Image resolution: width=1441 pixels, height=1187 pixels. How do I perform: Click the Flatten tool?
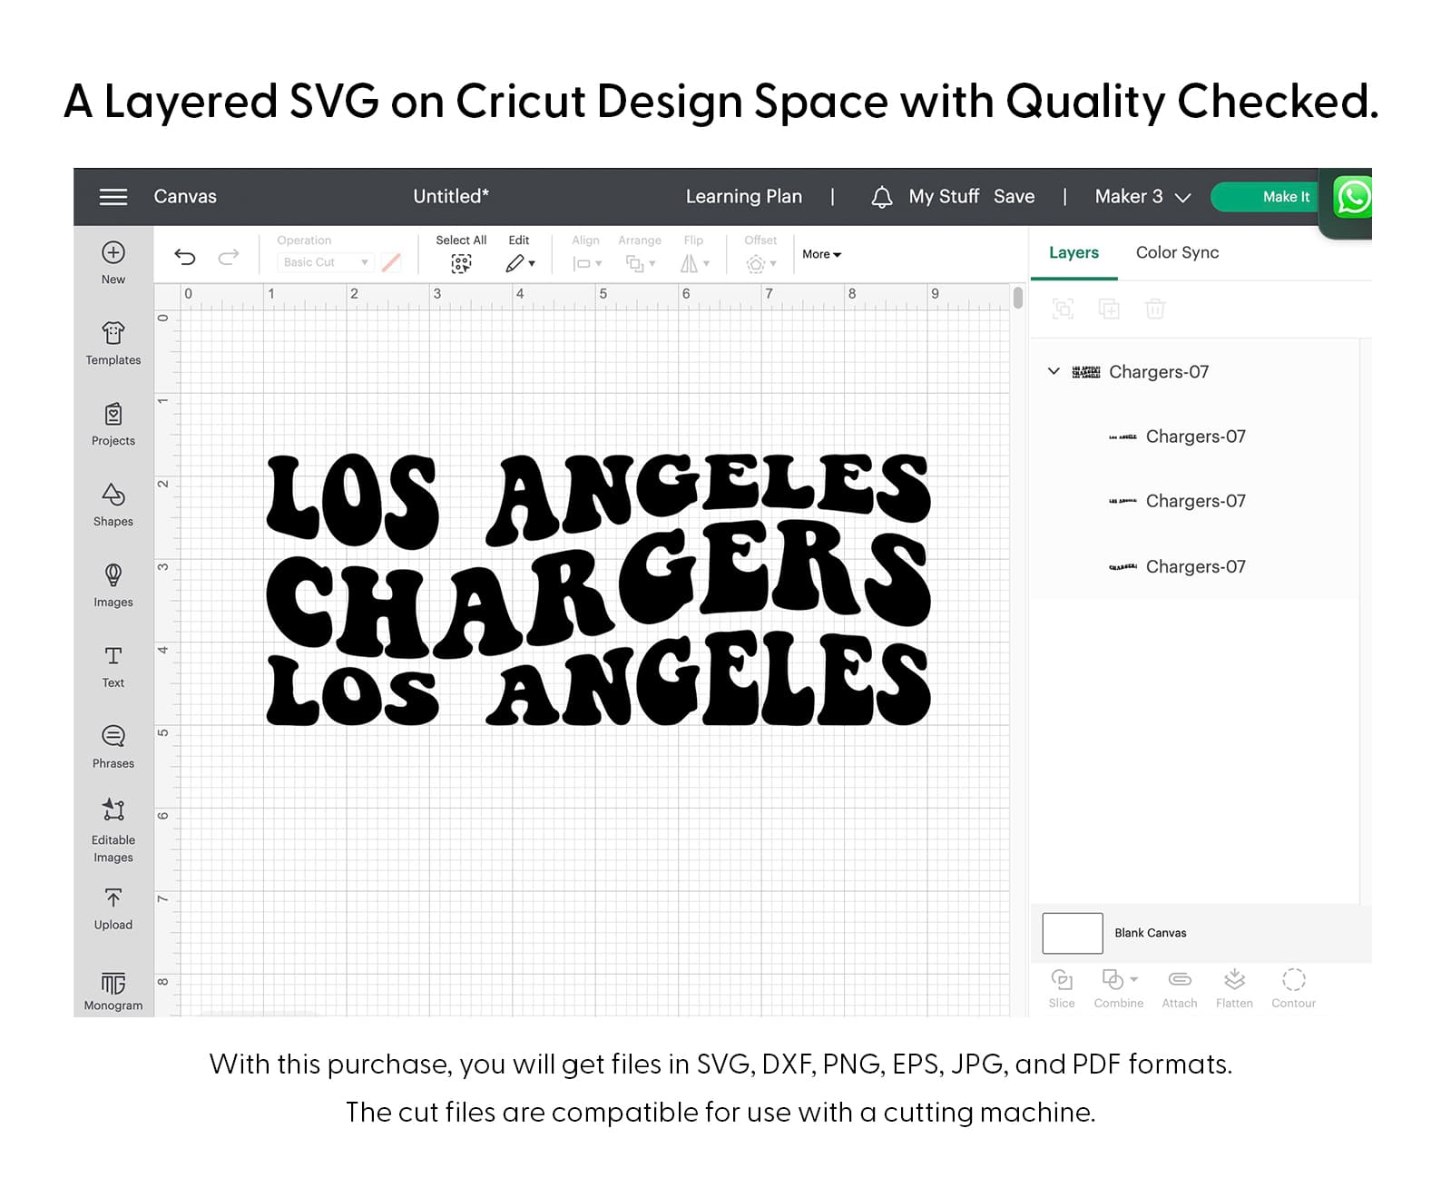(1234, 988)
